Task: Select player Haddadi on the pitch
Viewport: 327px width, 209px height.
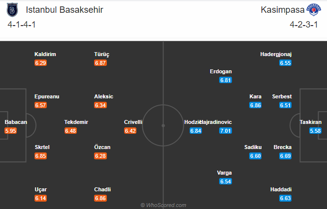Action: click(x=281, y=189)
